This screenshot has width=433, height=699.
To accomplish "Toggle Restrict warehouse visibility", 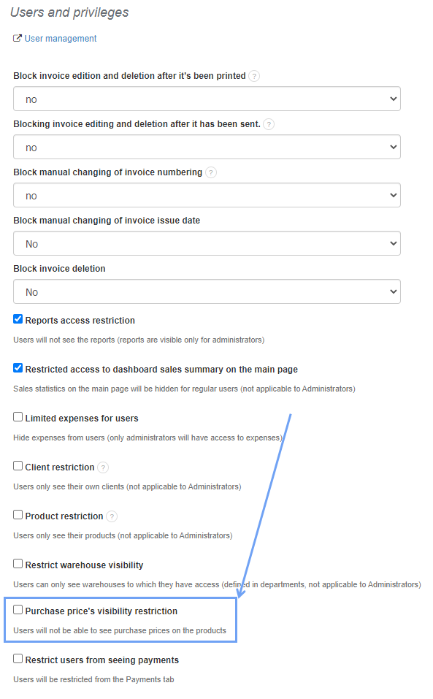I will click(x=18, y=563).
